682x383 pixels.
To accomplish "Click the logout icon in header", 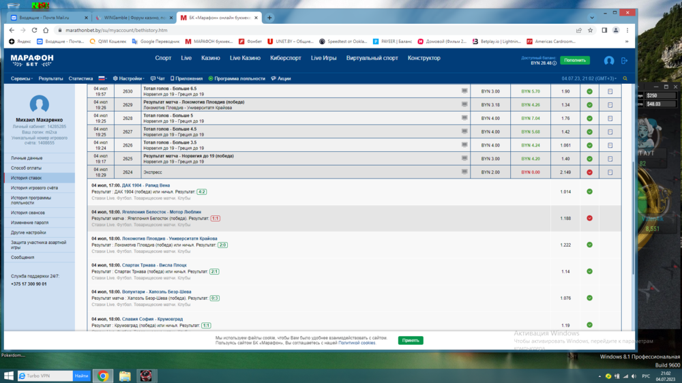I will pos(624,61).
